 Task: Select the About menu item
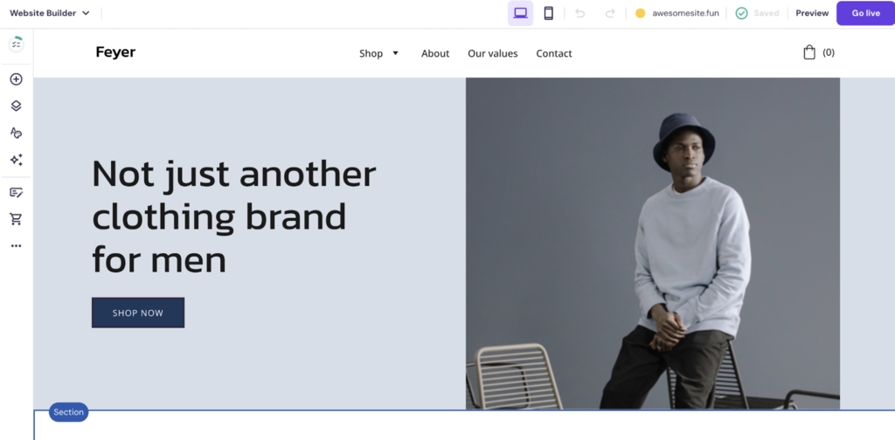tap(435, 53)
